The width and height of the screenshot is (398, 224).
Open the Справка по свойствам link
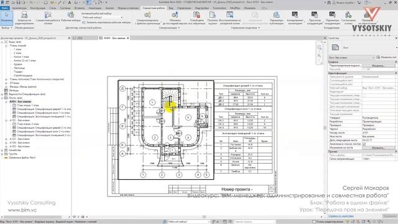[341, 216]
